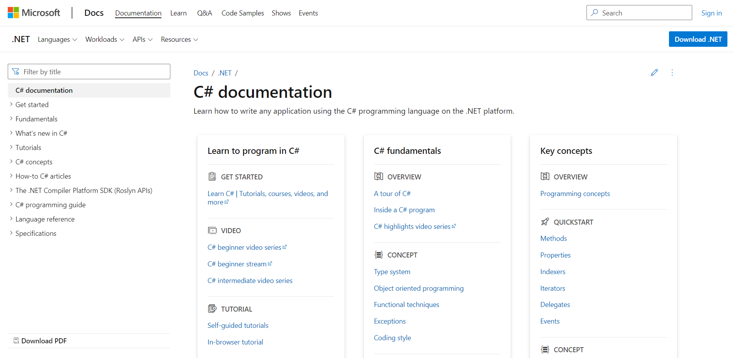Viewport: 734px width, 358px height.
Task: Click the edit pencil icon
Action: click(x=654, y=73)
